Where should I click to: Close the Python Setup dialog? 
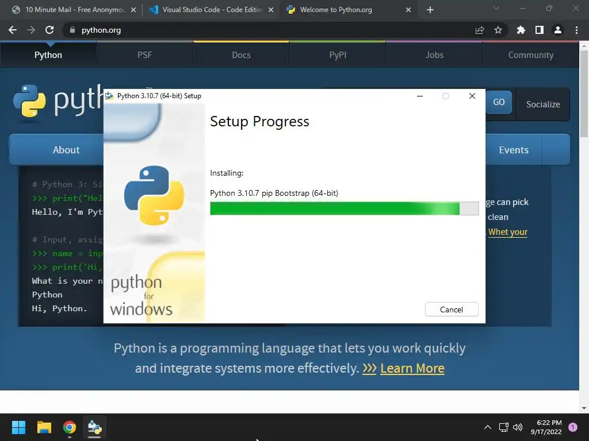[472, 96]
